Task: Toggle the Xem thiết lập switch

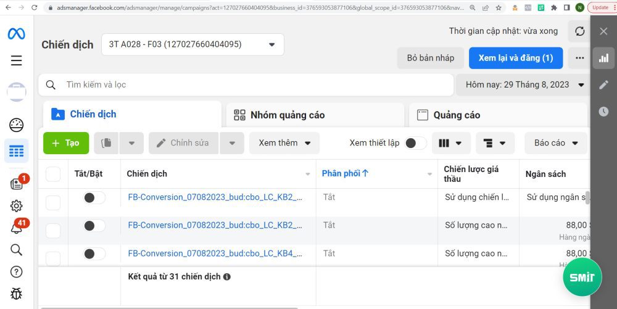Action: tap(416, 143)
